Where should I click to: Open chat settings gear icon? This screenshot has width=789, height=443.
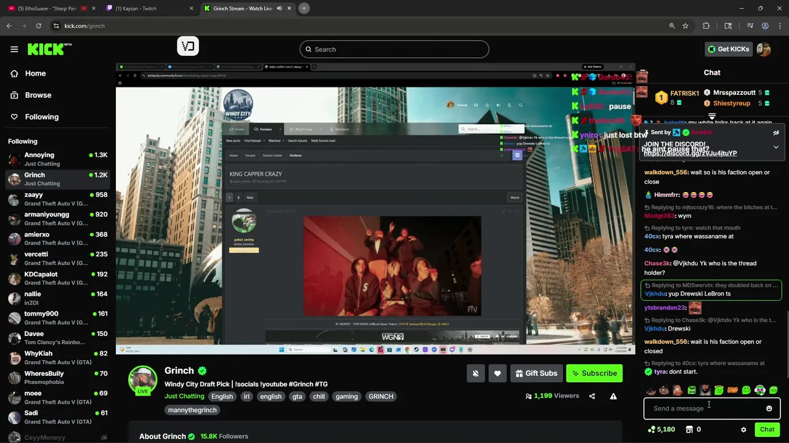point(743,429)
